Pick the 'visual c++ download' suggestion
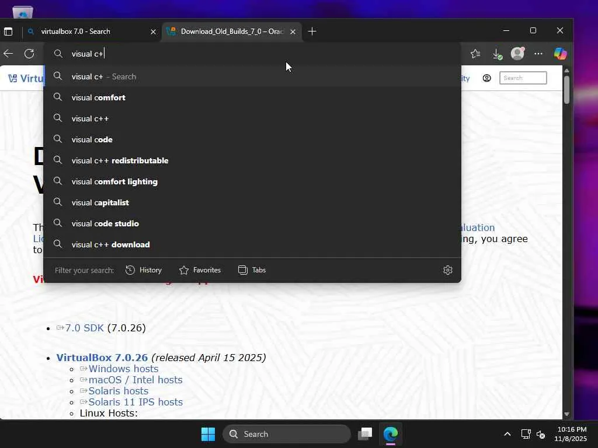 252,244
